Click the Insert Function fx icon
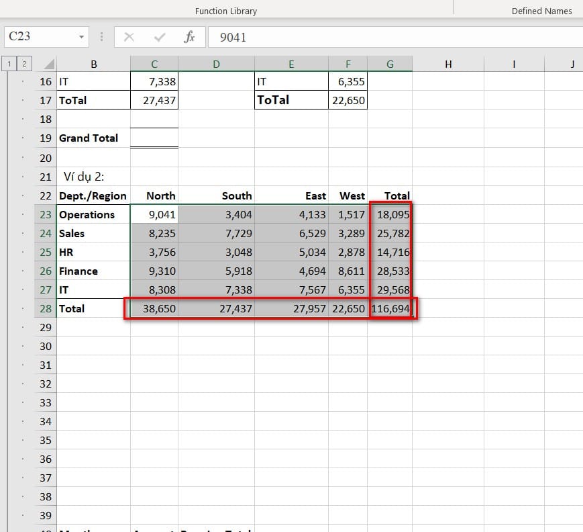583x532 pixels. (189, 37)
